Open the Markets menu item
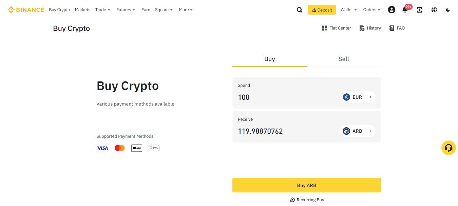Screen dimensions: 458x206 [x=82, y=10]
